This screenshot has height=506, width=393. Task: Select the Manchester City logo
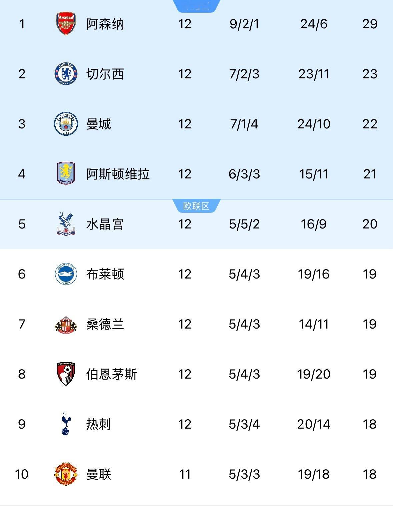coord(66,124)
